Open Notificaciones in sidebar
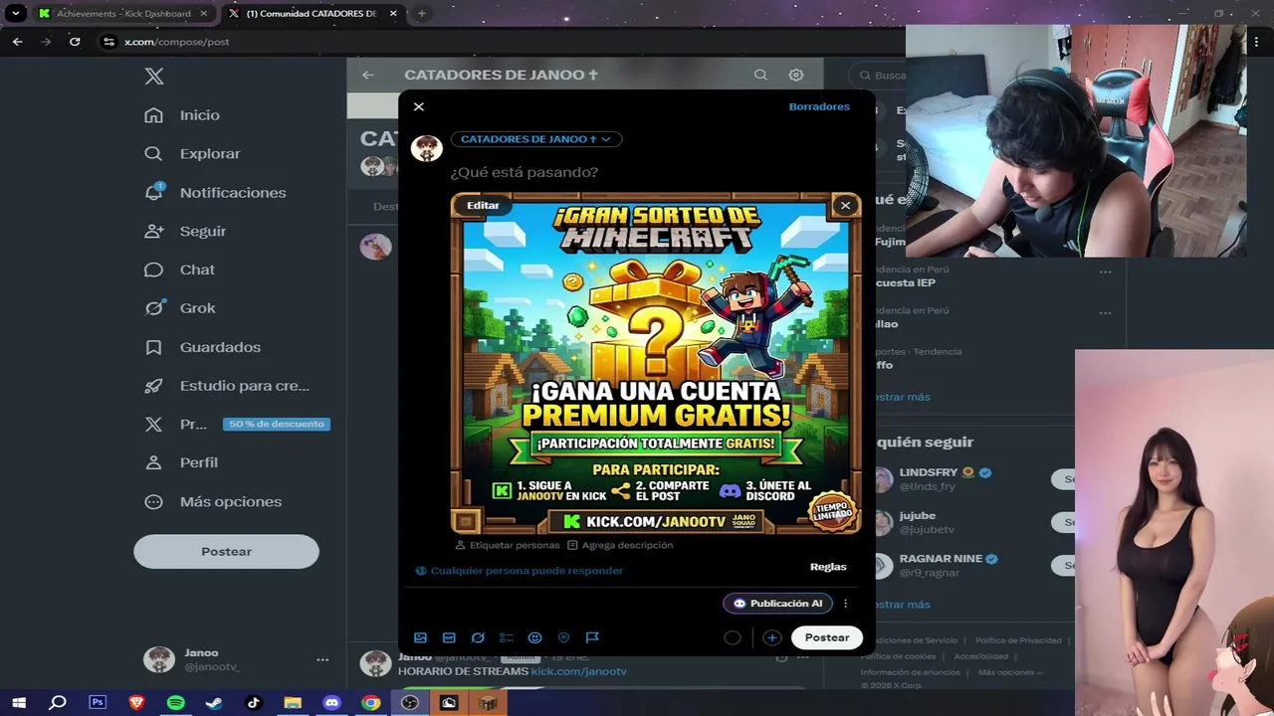Screen dimensions: 1274x716 (x=215, y=193)
